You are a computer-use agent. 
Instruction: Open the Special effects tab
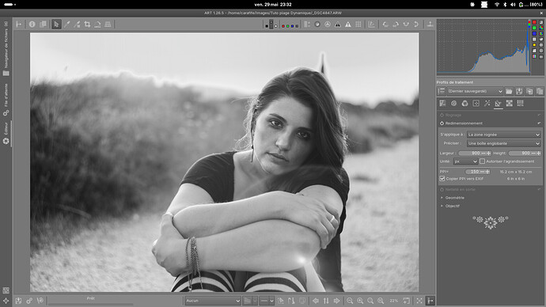(487, 103)
